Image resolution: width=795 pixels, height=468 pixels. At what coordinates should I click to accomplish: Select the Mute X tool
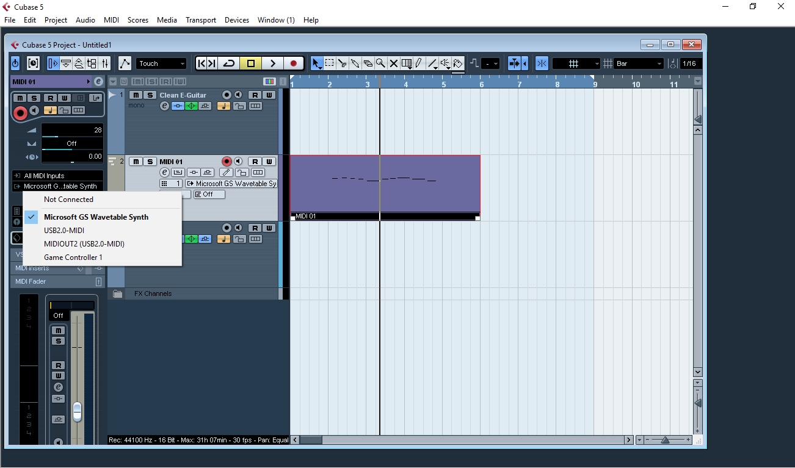[x=393, y=63]
